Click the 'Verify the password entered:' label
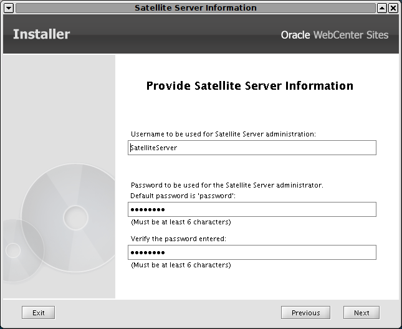The width and height of the screenshot is (402, 329). [178, 239]
